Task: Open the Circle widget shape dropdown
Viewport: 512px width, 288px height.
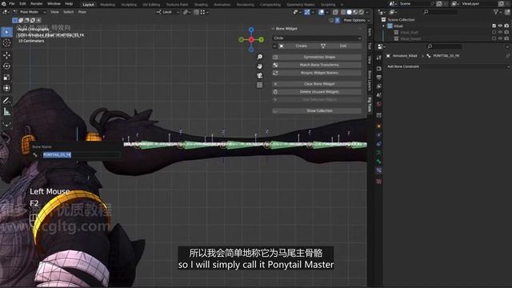Action: (317, 38)
